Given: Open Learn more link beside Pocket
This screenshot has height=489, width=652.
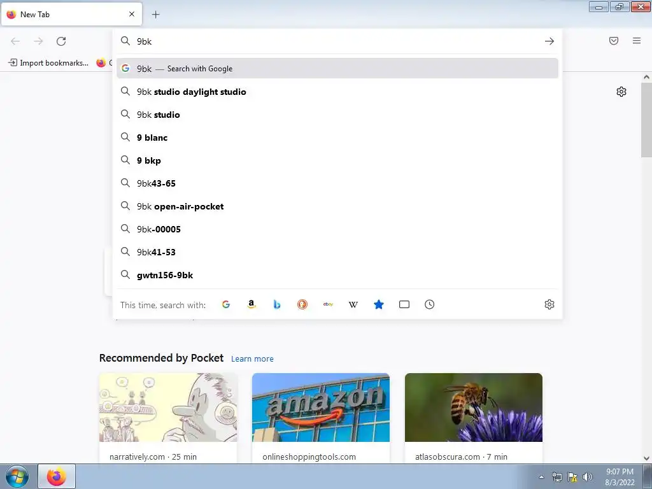Looking at the screenshot, I should [252, 358].
